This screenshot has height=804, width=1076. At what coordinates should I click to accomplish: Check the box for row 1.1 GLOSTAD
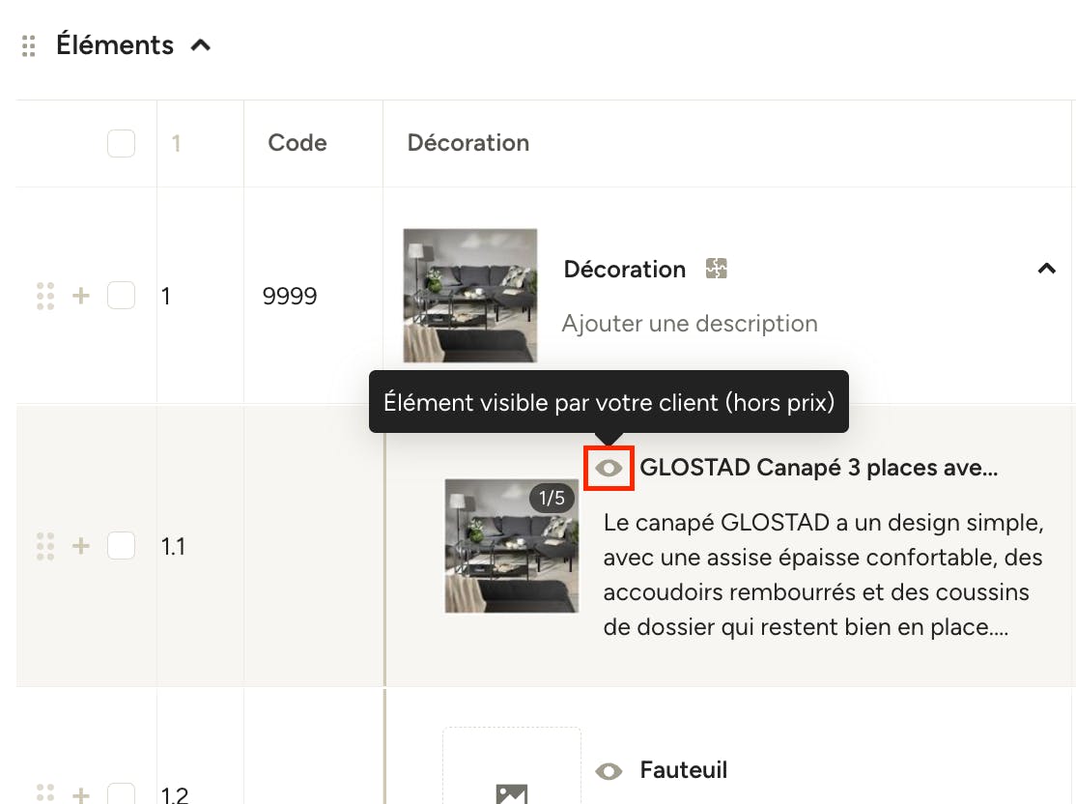121,546
